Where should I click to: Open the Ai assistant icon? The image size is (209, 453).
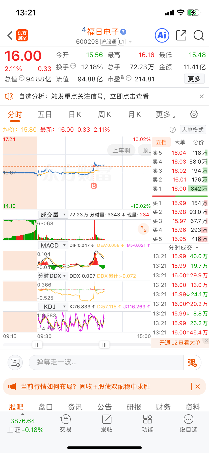tap(162, 35)
